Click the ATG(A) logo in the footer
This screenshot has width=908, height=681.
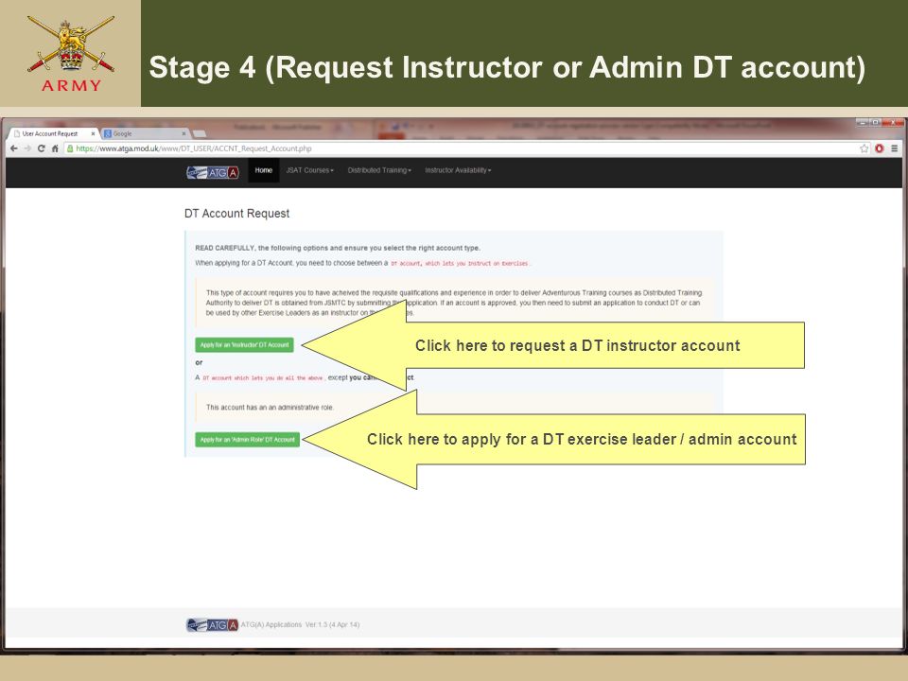(212, 625)
